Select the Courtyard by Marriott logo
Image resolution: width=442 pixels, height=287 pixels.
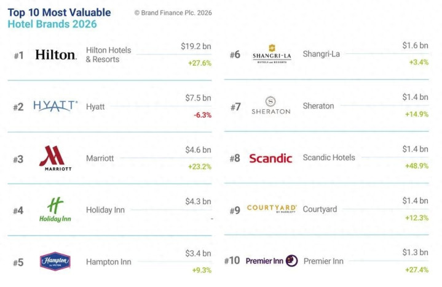[x=272, y=209]
